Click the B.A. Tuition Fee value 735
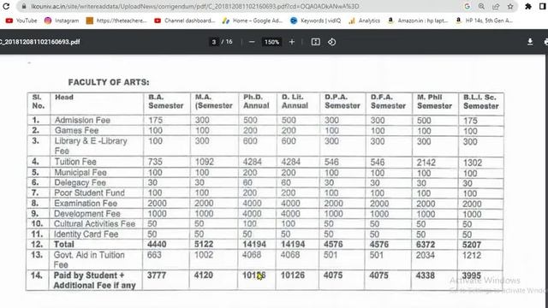Screen dimensions: 548x308 (x=155, y=162)
